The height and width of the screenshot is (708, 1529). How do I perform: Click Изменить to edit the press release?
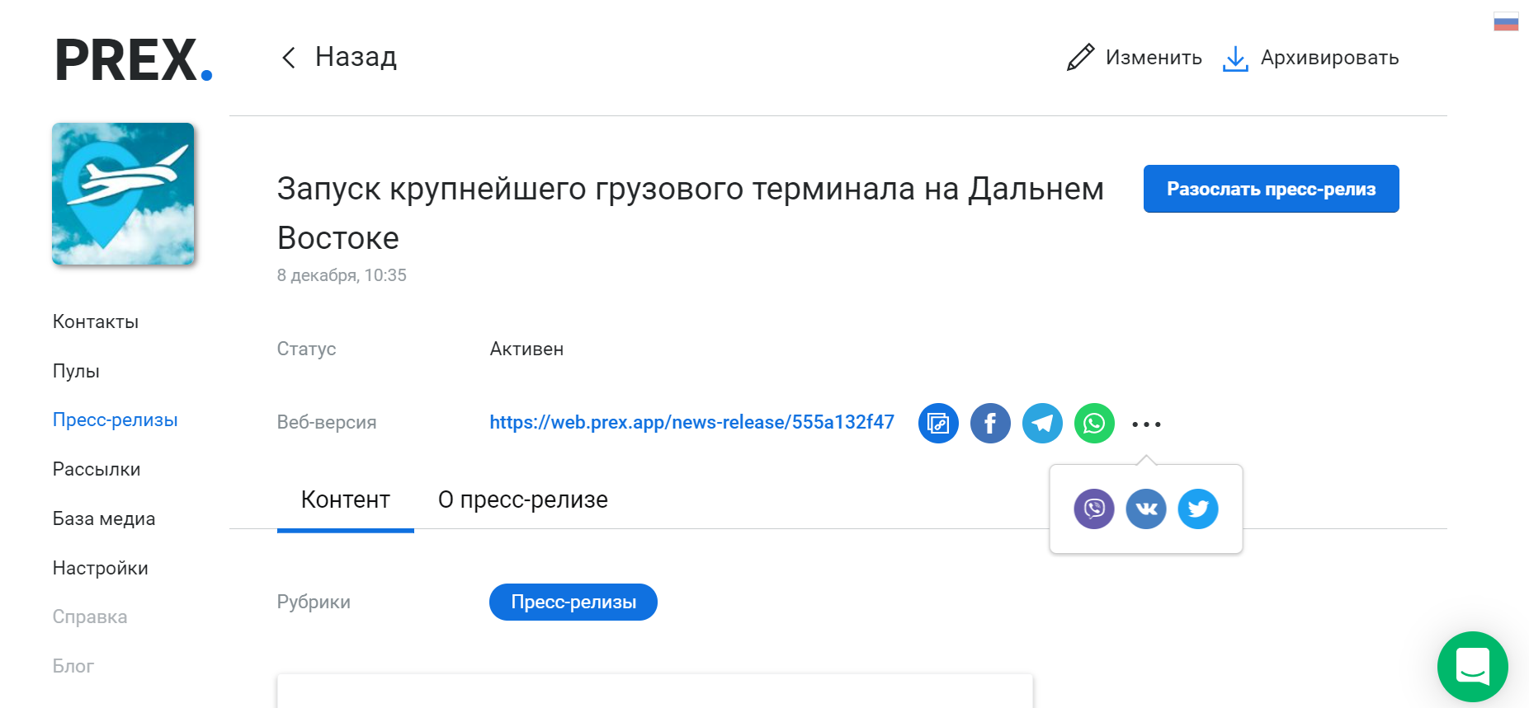tap(1135, 58)
